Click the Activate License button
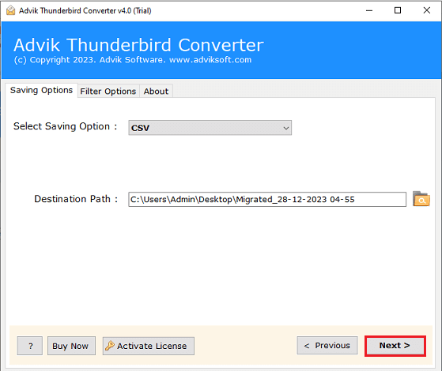 (x=149, y=346)
